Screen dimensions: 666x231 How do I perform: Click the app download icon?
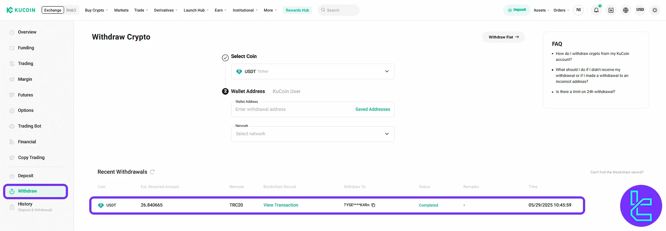pos(611,10)
